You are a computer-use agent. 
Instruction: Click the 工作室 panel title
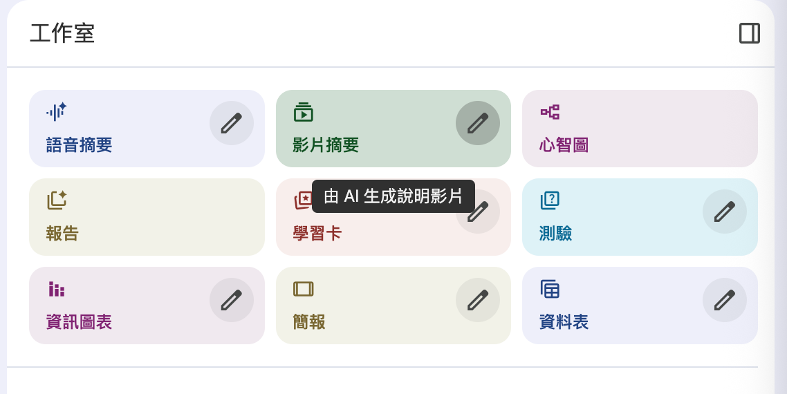pos(62,33)
